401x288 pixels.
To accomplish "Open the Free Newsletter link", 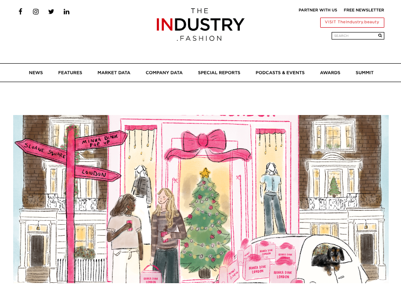I will [364, 10].
